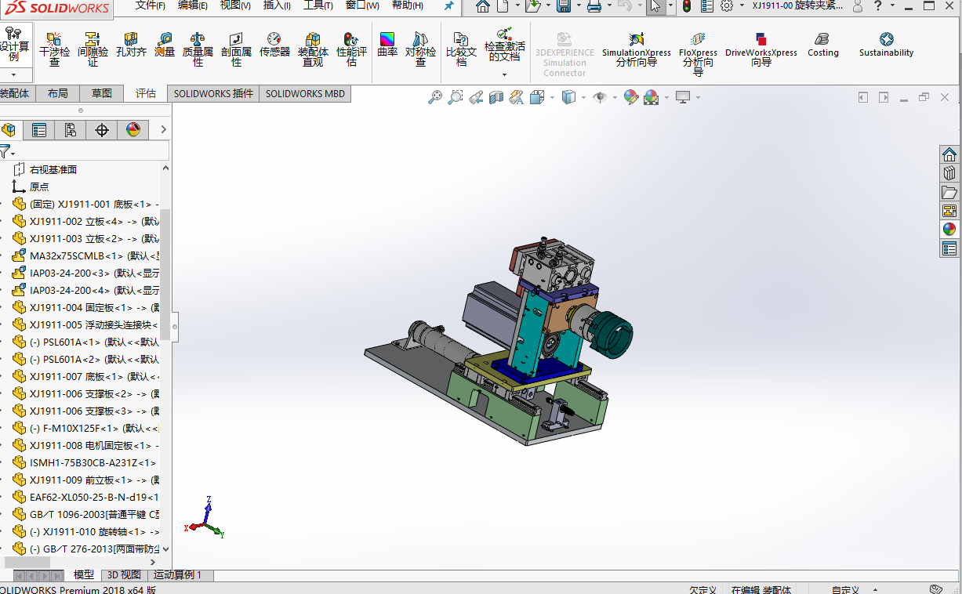This screenshot has height=594, width=962.
Task: Run Symmetry Check (对称检查)
Action: tap(420, 49)
